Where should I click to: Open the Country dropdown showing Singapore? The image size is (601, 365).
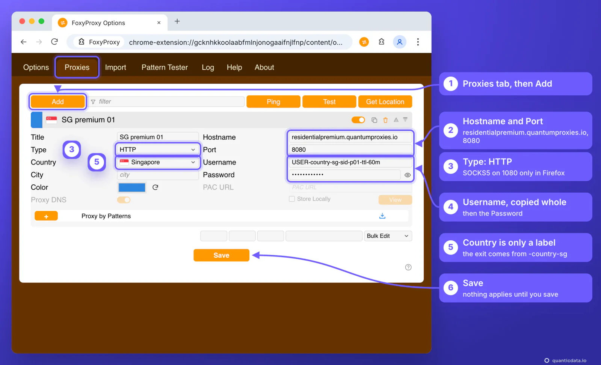[x=157, y=162]
